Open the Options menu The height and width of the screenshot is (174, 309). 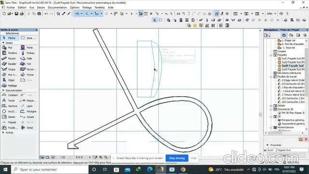74,8
